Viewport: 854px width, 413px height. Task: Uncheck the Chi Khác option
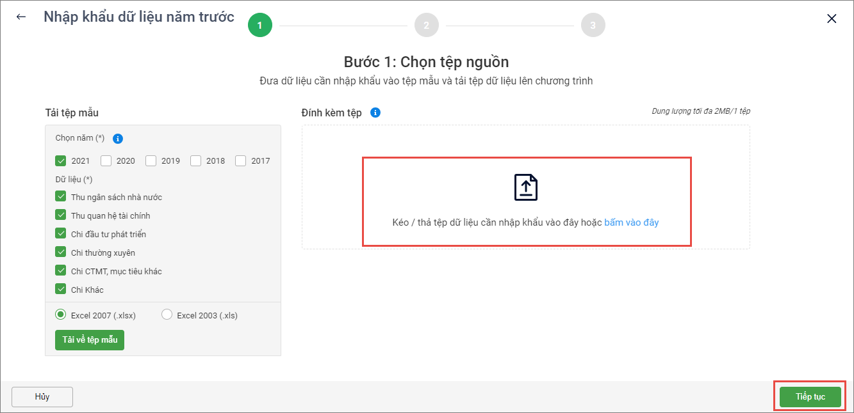click(x=61, y=290)
